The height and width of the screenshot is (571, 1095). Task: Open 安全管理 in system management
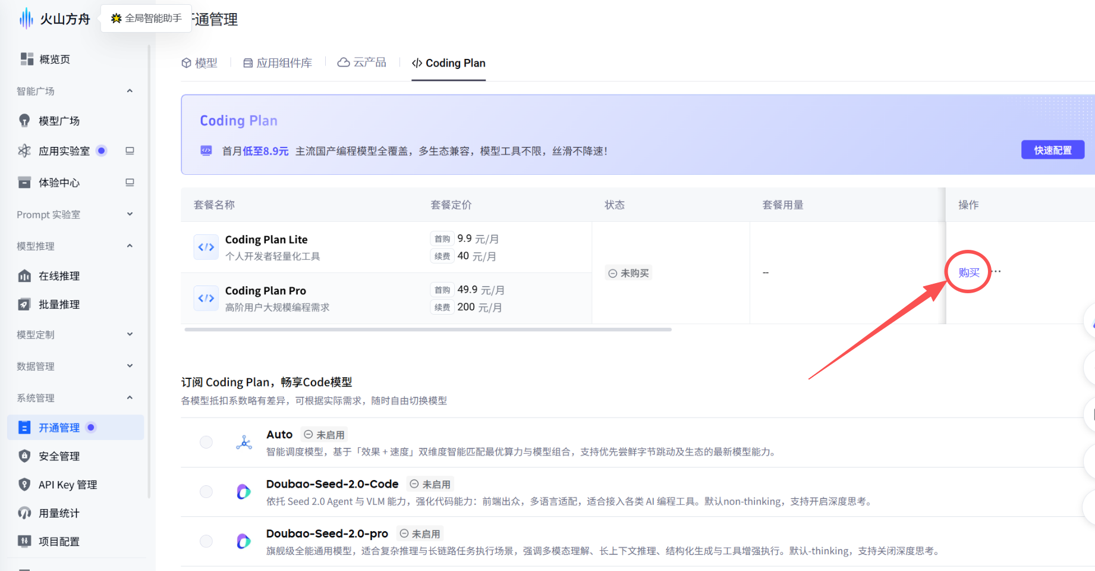58,456
